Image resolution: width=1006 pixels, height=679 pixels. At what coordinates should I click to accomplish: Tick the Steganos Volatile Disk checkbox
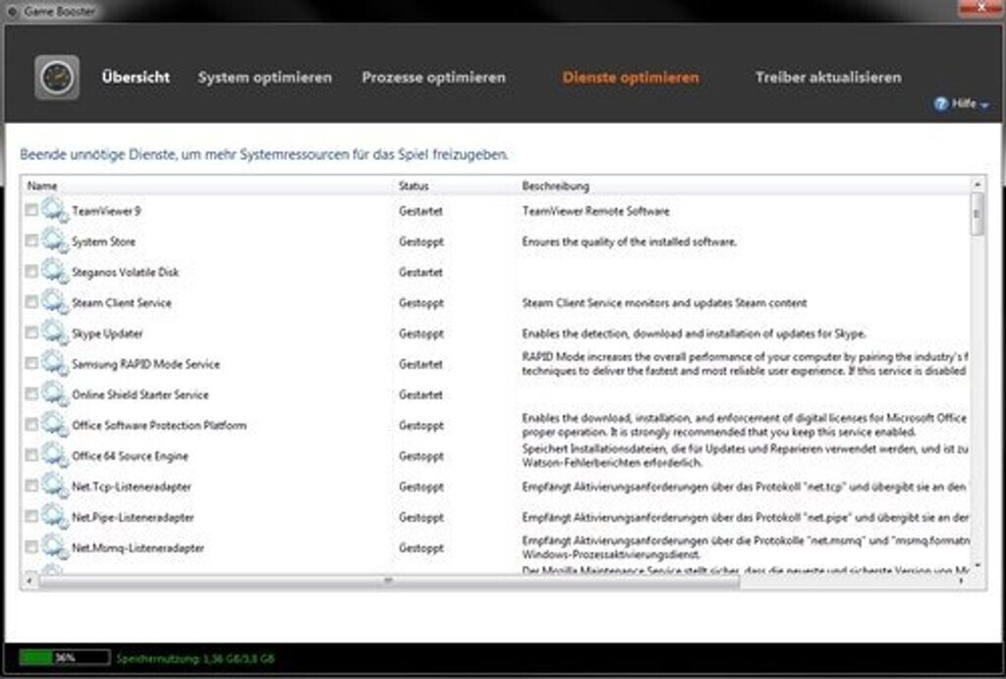point(32,272)
